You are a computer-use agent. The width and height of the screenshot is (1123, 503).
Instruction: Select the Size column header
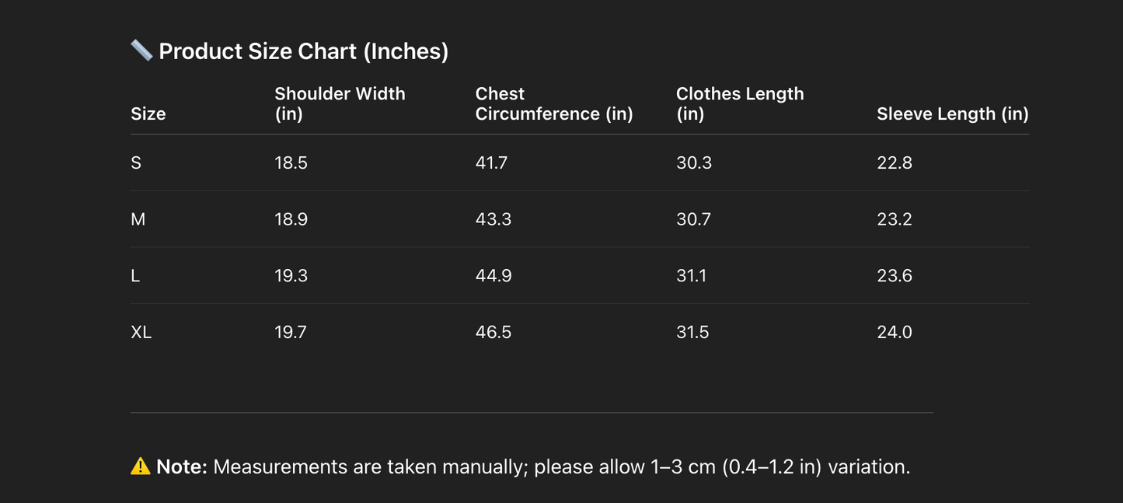click(x=148, y=114)
